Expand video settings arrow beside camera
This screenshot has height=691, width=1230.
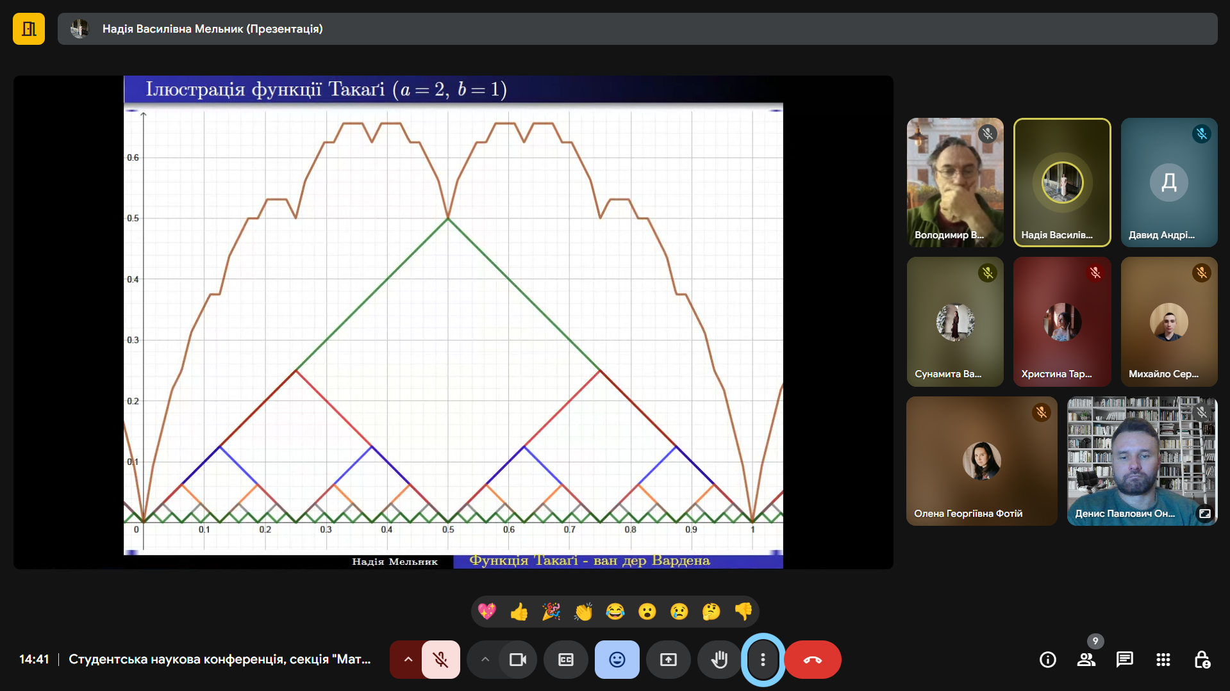[485, 660]
